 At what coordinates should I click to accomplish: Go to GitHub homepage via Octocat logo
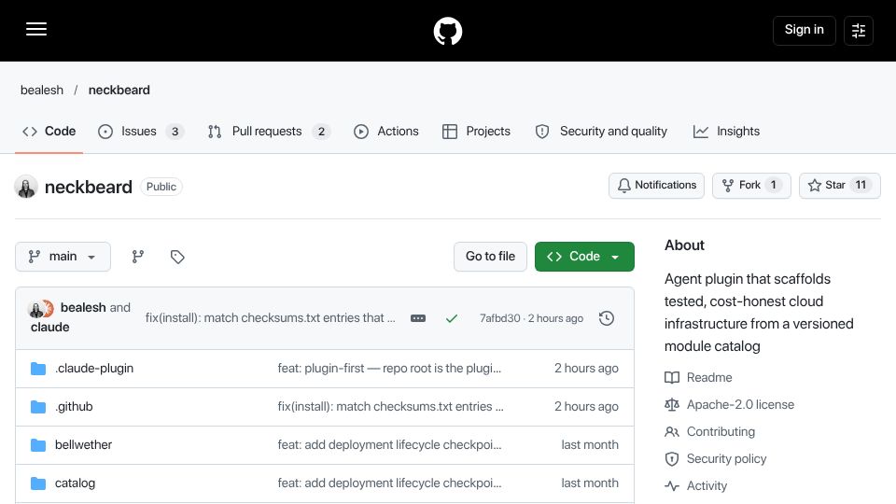pos(448,31)
